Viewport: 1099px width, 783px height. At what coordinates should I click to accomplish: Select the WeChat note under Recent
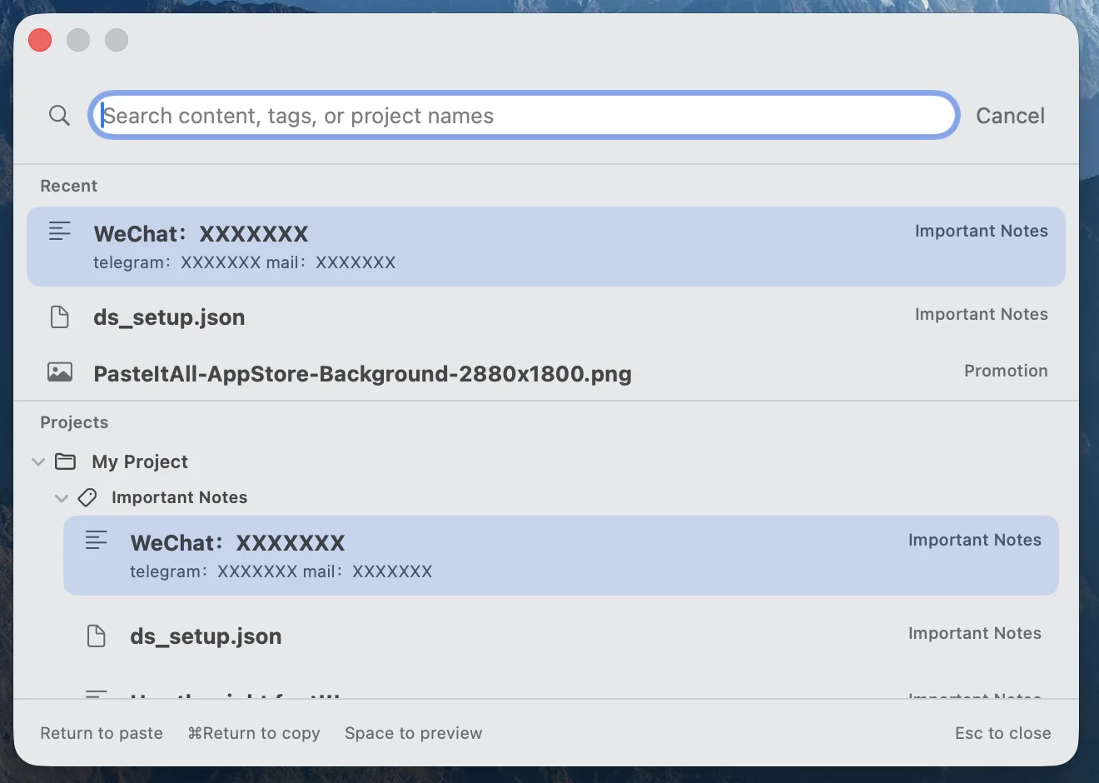(546, 247)
